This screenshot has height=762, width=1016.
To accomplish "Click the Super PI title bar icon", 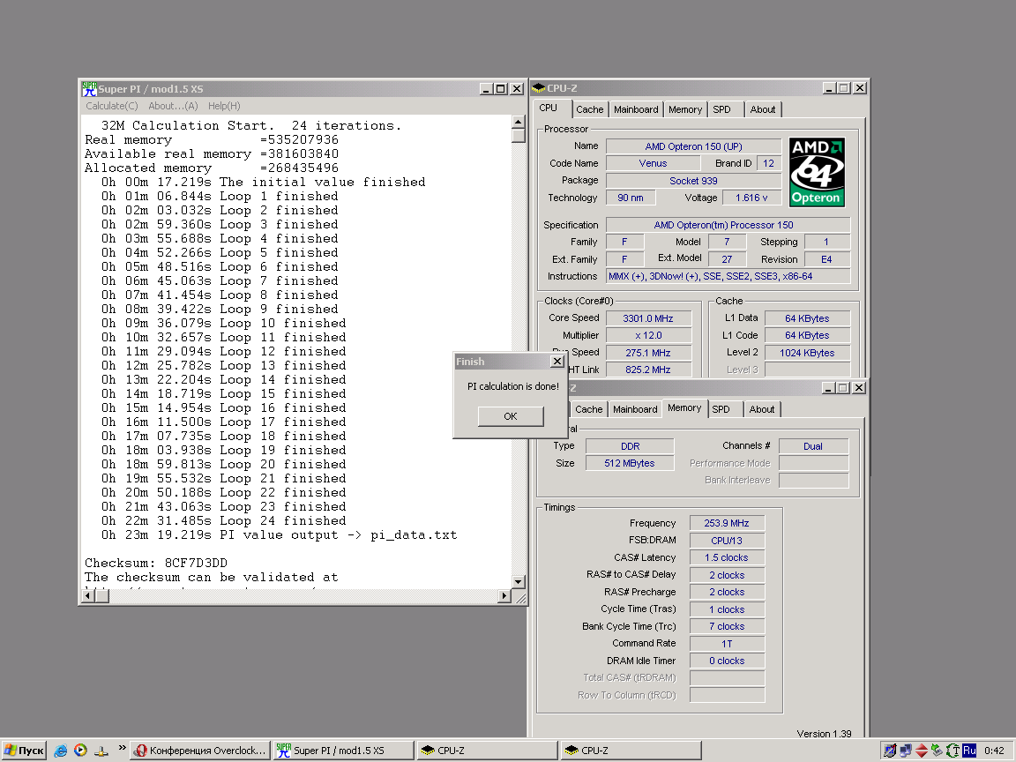I will [89, 89].
